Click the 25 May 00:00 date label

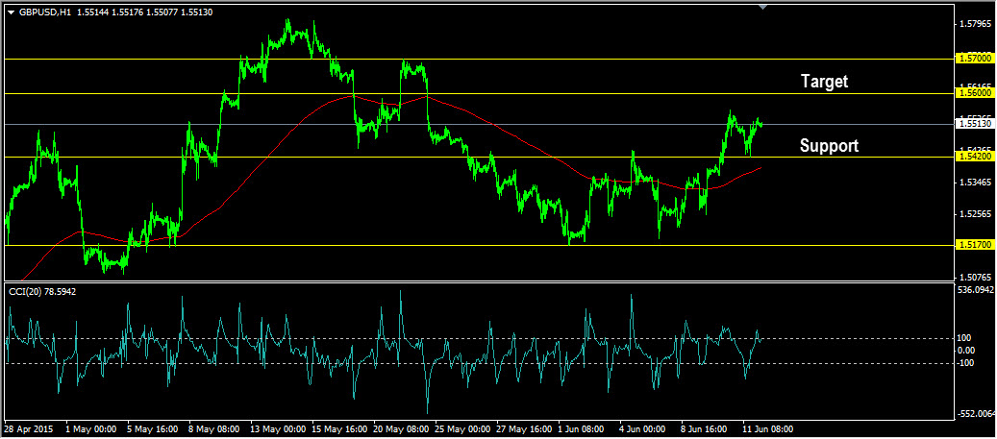(x=462, y=428)
